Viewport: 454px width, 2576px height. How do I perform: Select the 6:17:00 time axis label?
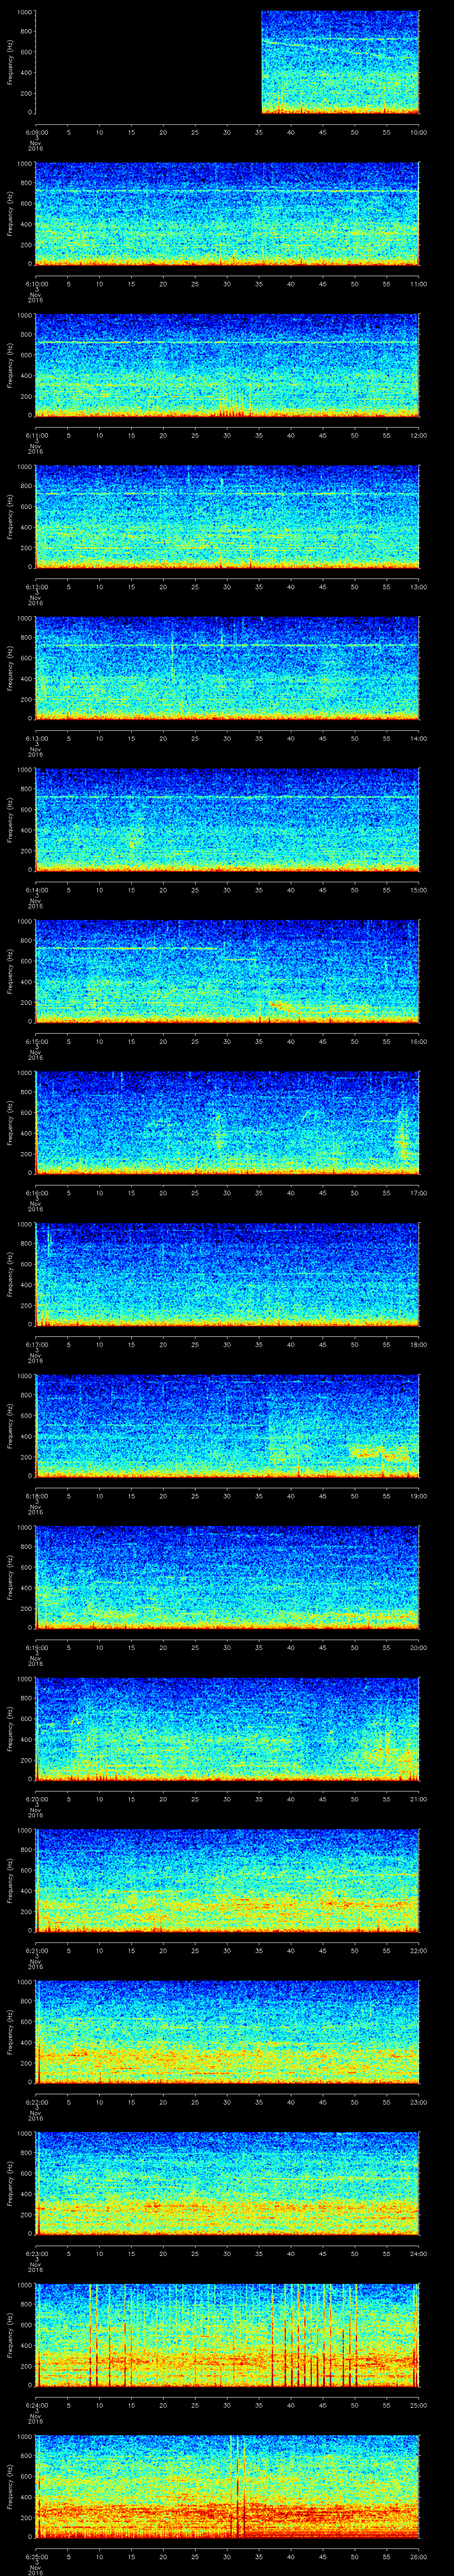click(x=36, y=1344)
